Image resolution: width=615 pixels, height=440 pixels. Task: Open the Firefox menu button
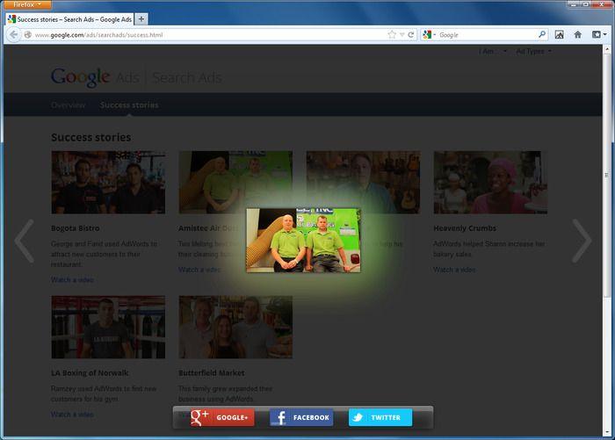click(x=27, y=4)
